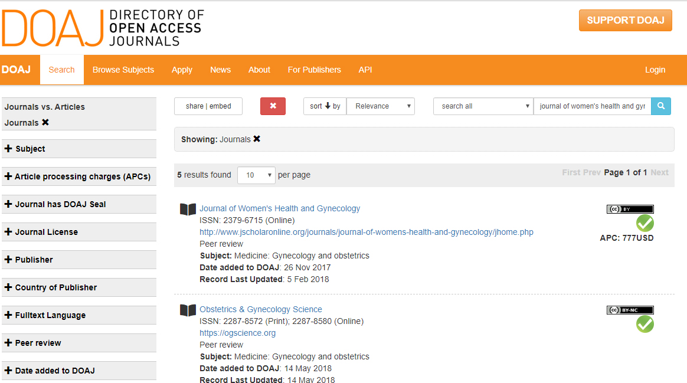
Task: Click in the search query text field
Action: coord(591,106)
